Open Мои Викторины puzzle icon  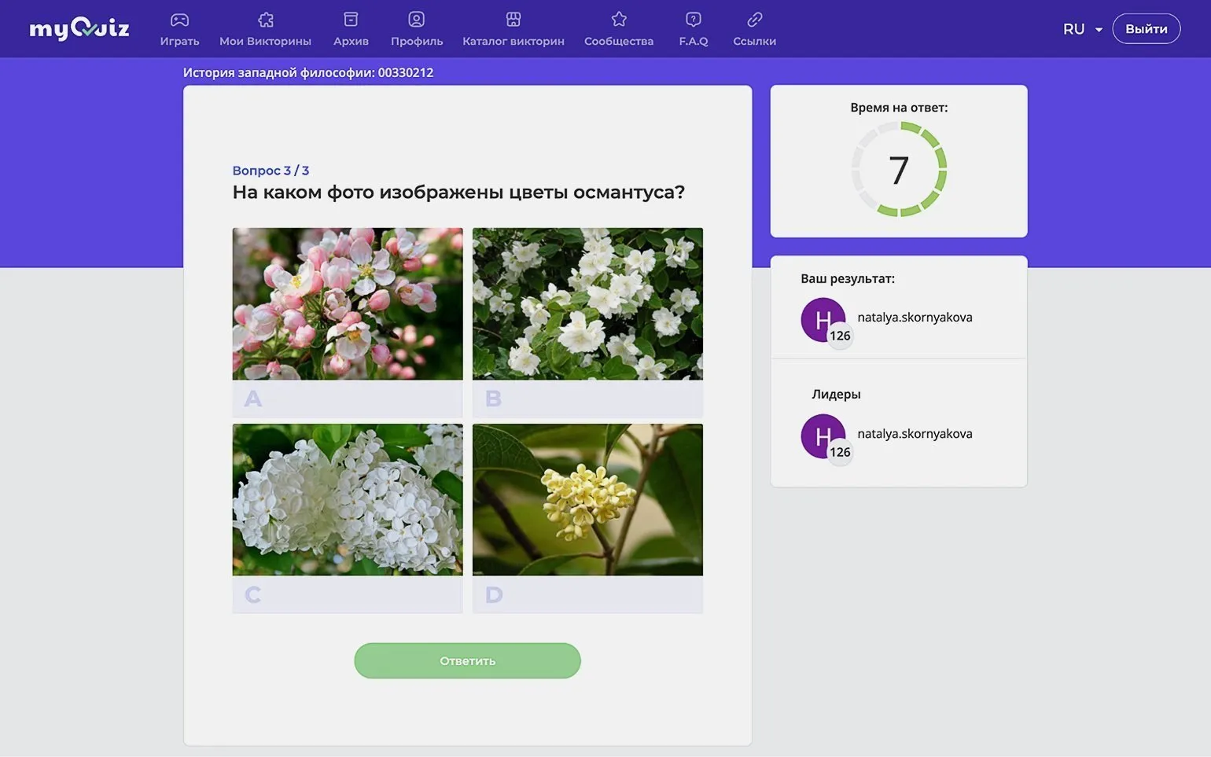[x=266, y=20]
